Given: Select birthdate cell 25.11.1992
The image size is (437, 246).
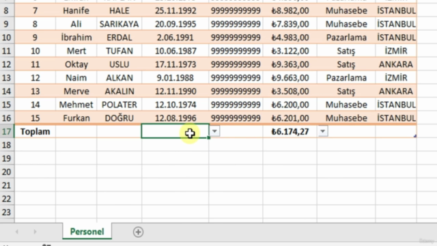Looking at the screenshot, I should (x=175, y=11).
